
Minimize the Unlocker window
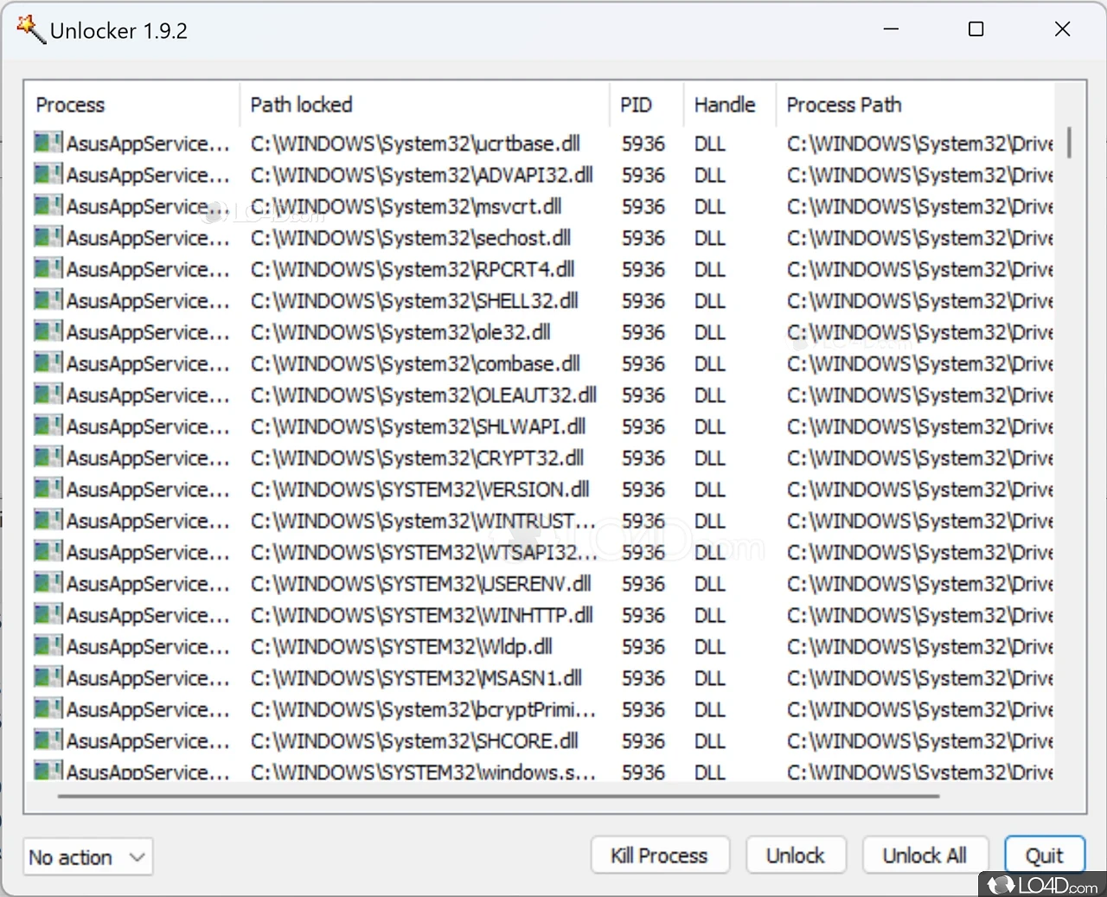click(x=891, y=29)
